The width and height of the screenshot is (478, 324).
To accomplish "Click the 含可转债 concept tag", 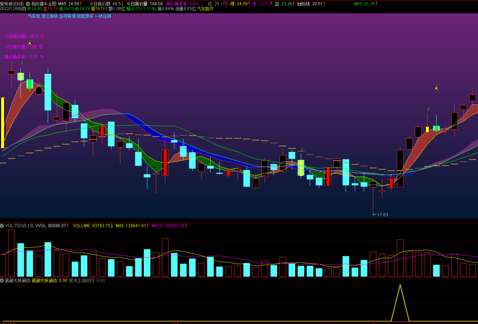I will tap(67, 16).
